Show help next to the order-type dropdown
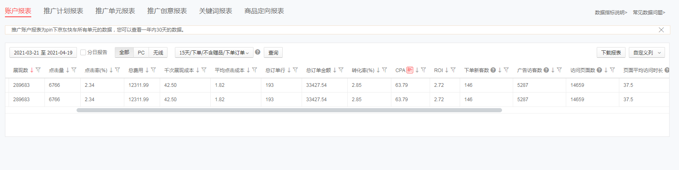The image size is (679, 170). click(x=258, y=52)
